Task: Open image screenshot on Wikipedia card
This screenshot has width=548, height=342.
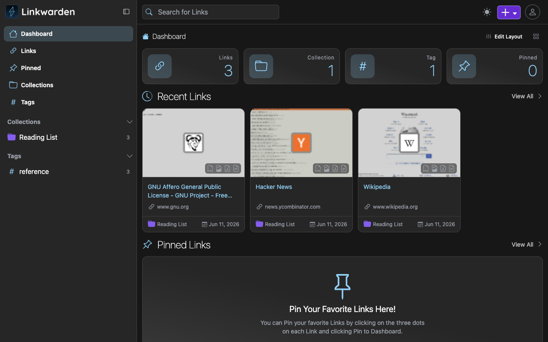Action: (x=435, y=168)
